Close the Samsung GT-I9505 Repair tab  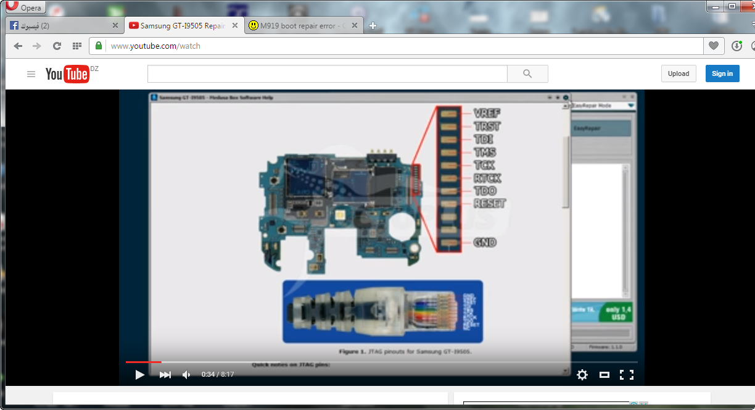tap(235, 26)
